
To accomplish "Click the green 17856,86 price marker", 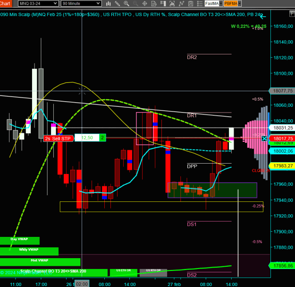I will coord(282,266).
